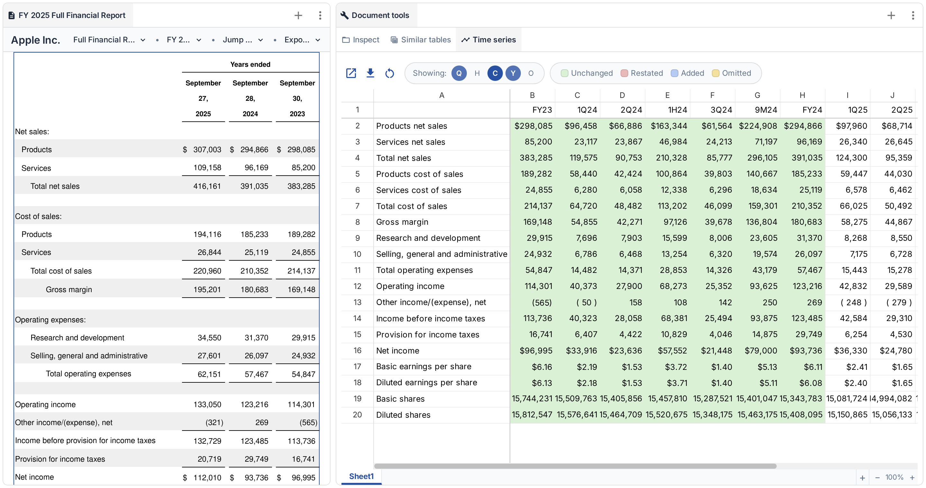The width and height of the screenshot is (926, 488).
Task: Expand the Jump to section dropdown
Action: pos(243,40)
